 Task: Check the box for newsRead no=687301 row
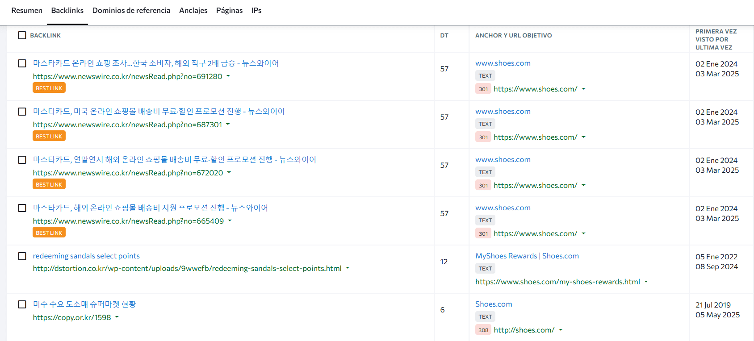coord(22,112)
